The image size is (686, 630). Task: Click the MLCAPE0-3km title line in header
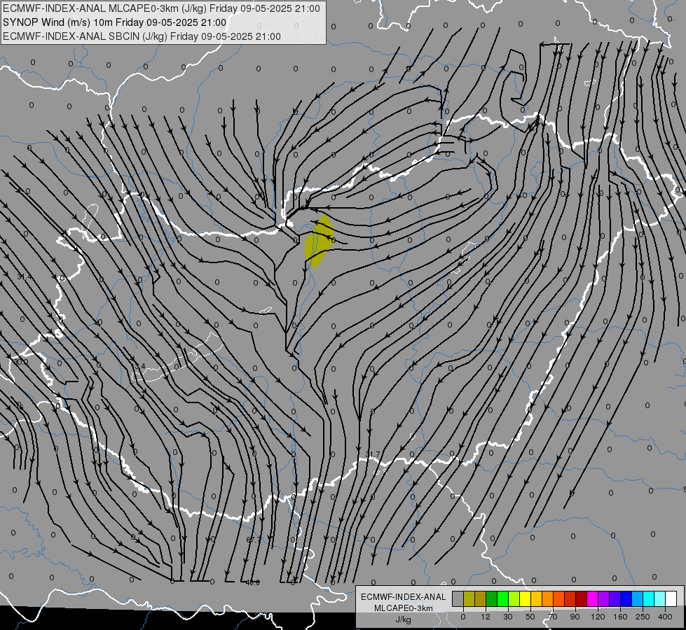[x=161, y=8]
